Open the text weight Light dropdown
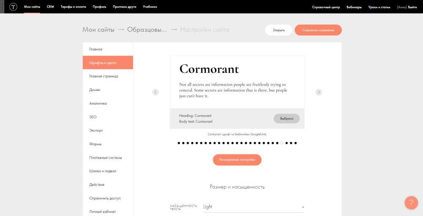423x216 pixels. pyautogui.click(x=254, y=207)
